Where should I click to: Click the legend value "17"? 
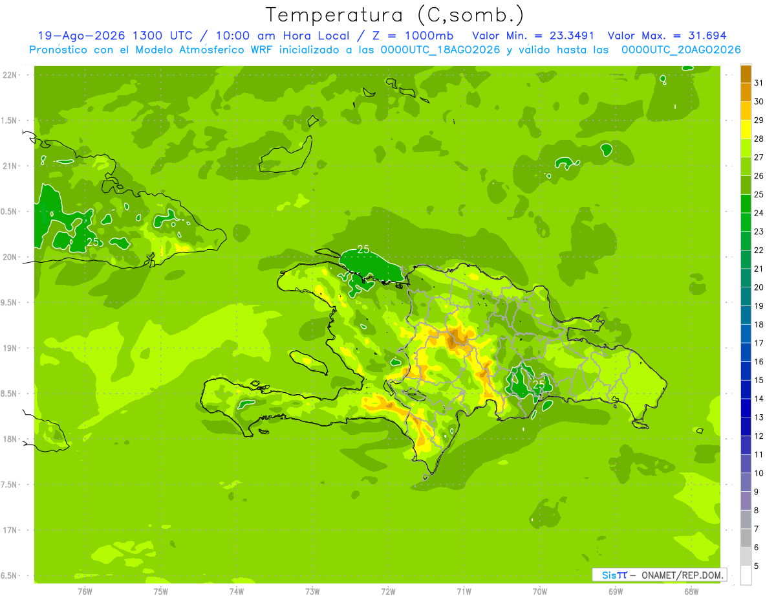(759, 343)
